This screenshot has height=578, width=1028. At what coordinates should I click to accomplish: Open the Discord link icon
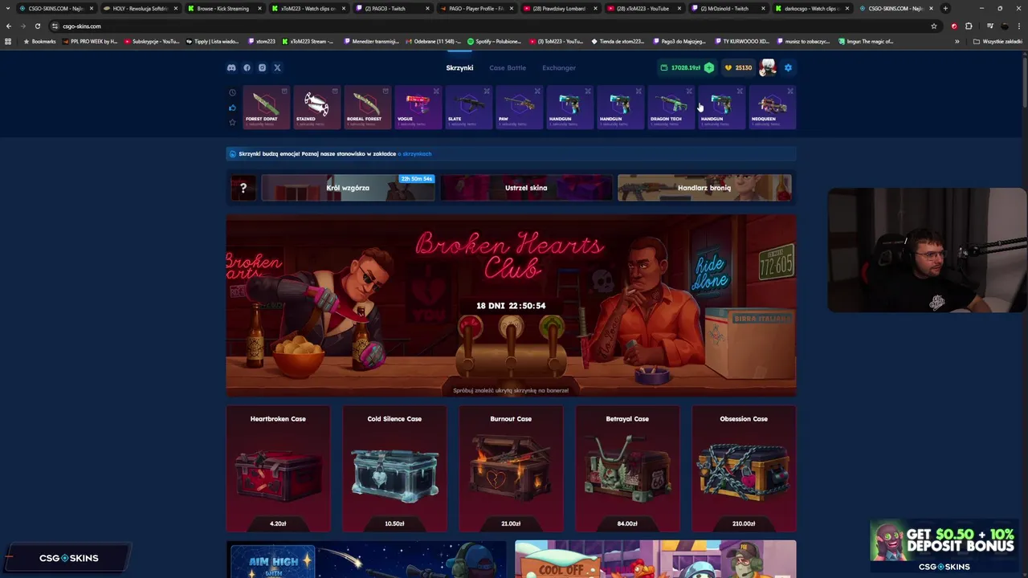(231, 67)
